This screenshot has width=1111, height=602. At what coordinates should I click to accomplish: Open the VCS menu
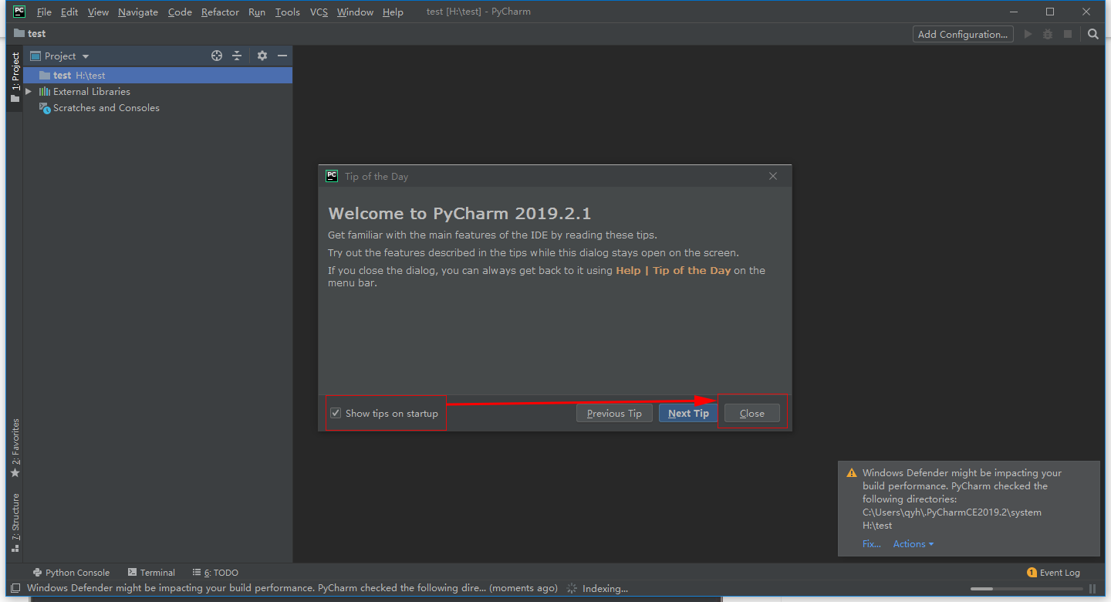[319, 12]
